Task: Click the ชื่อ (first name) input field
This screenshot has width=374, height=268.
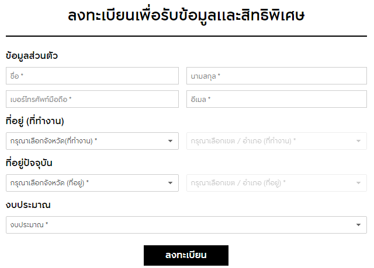Action: click(92, 76)
